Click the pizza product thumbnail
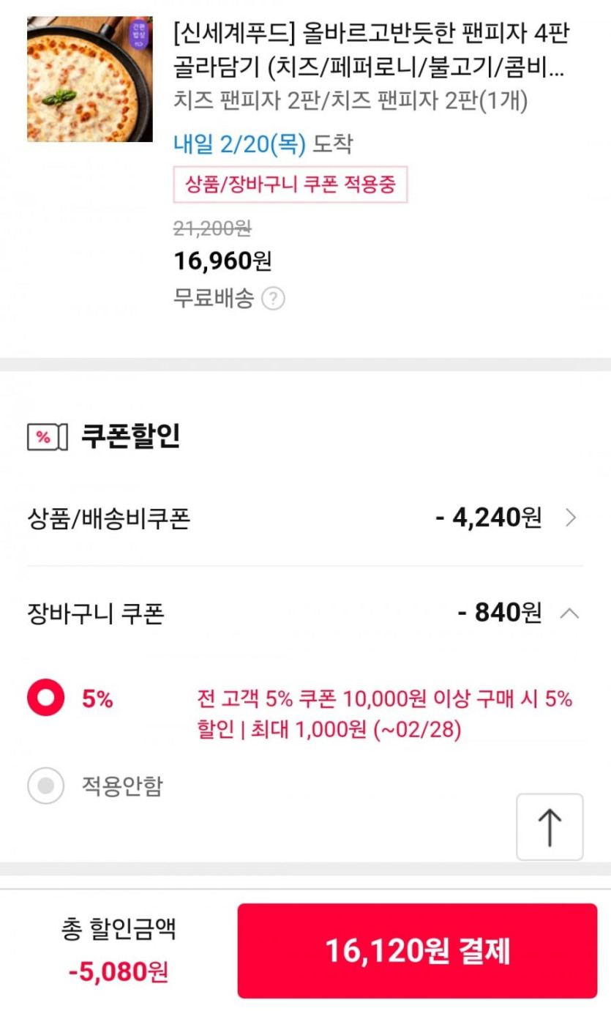Screen dimensions: 611x1011 [x=89, y=79]
